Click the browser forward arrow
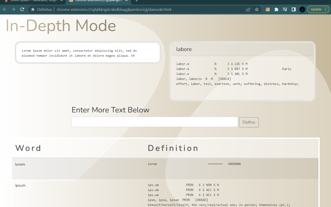Screen dimensions: 331x207 (x=13, y=10)
